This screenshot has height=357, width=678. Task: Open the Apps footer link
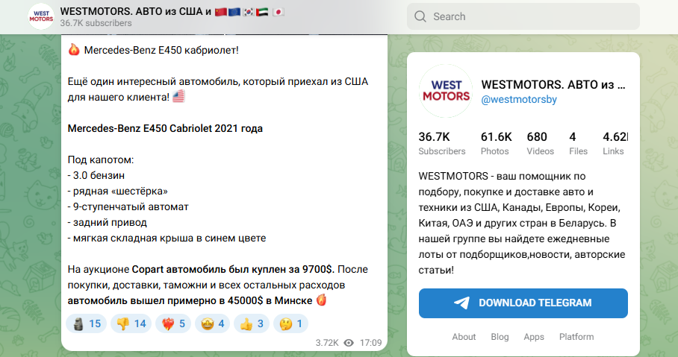tap(534, 337)
